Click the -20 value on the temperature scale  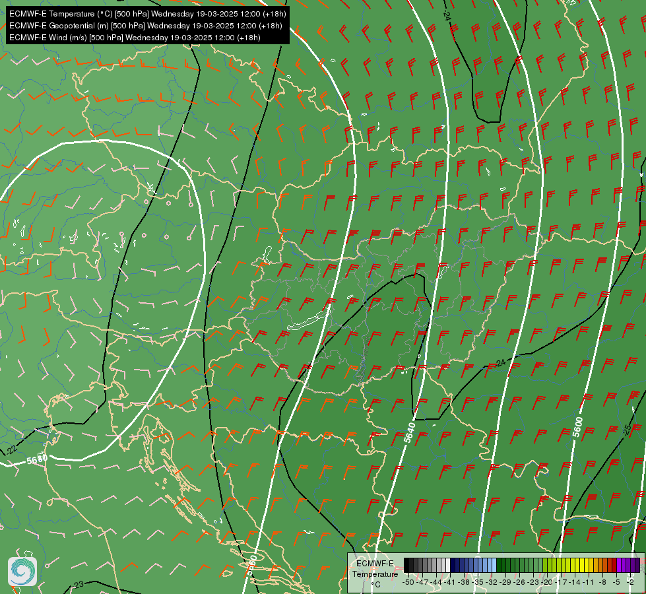(548, 582)
